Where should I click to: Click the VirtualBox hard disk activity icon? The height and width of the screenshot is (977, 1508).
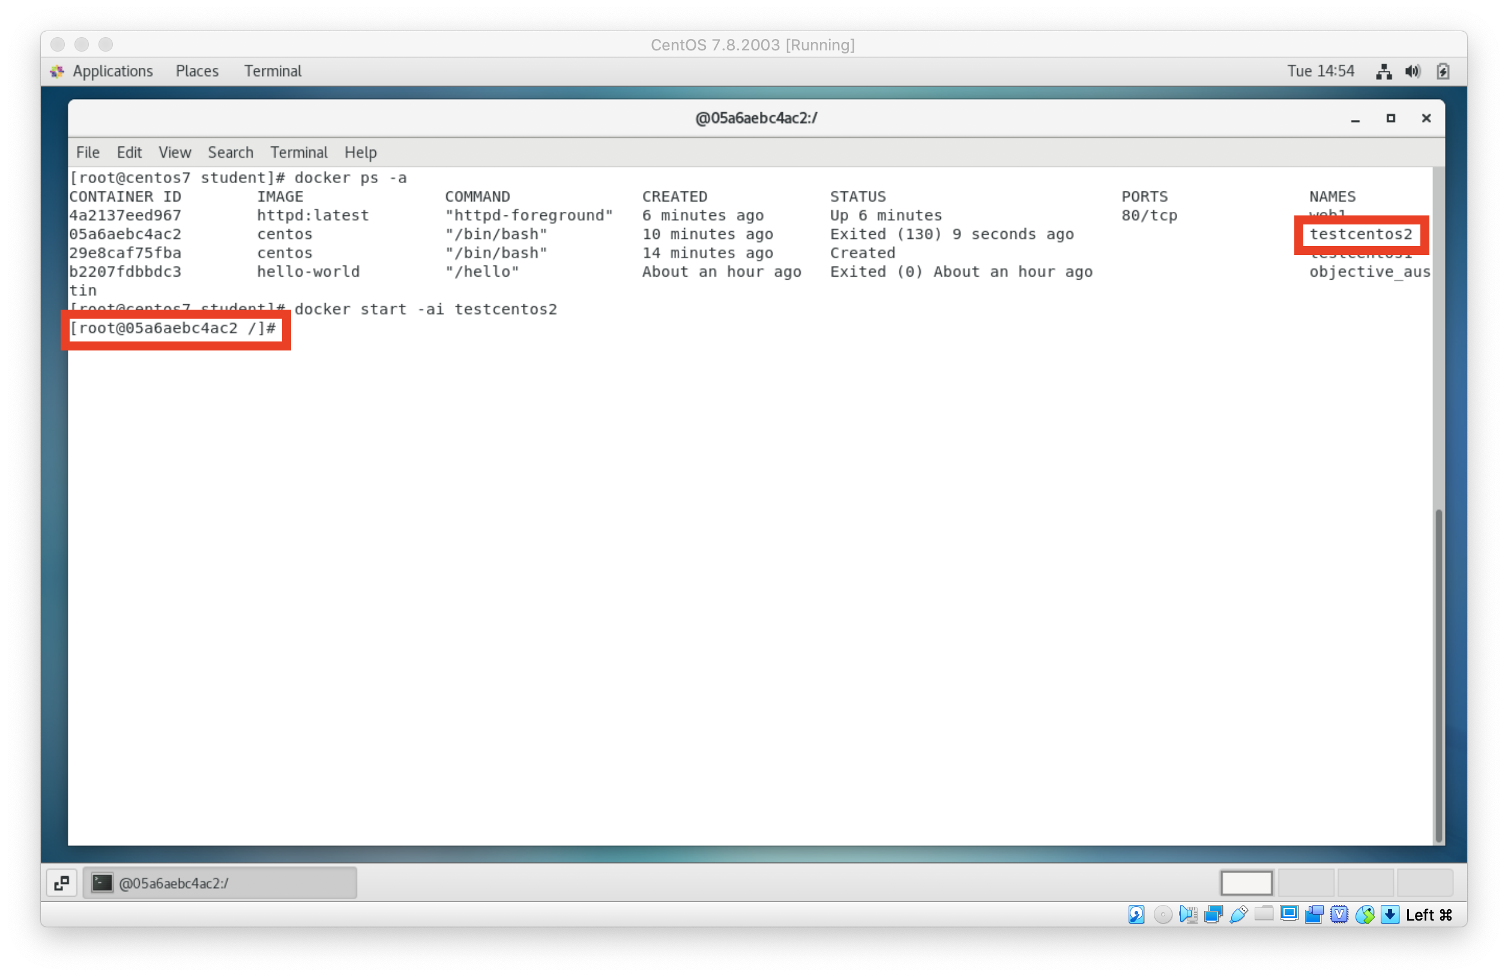pos(1136,914)
